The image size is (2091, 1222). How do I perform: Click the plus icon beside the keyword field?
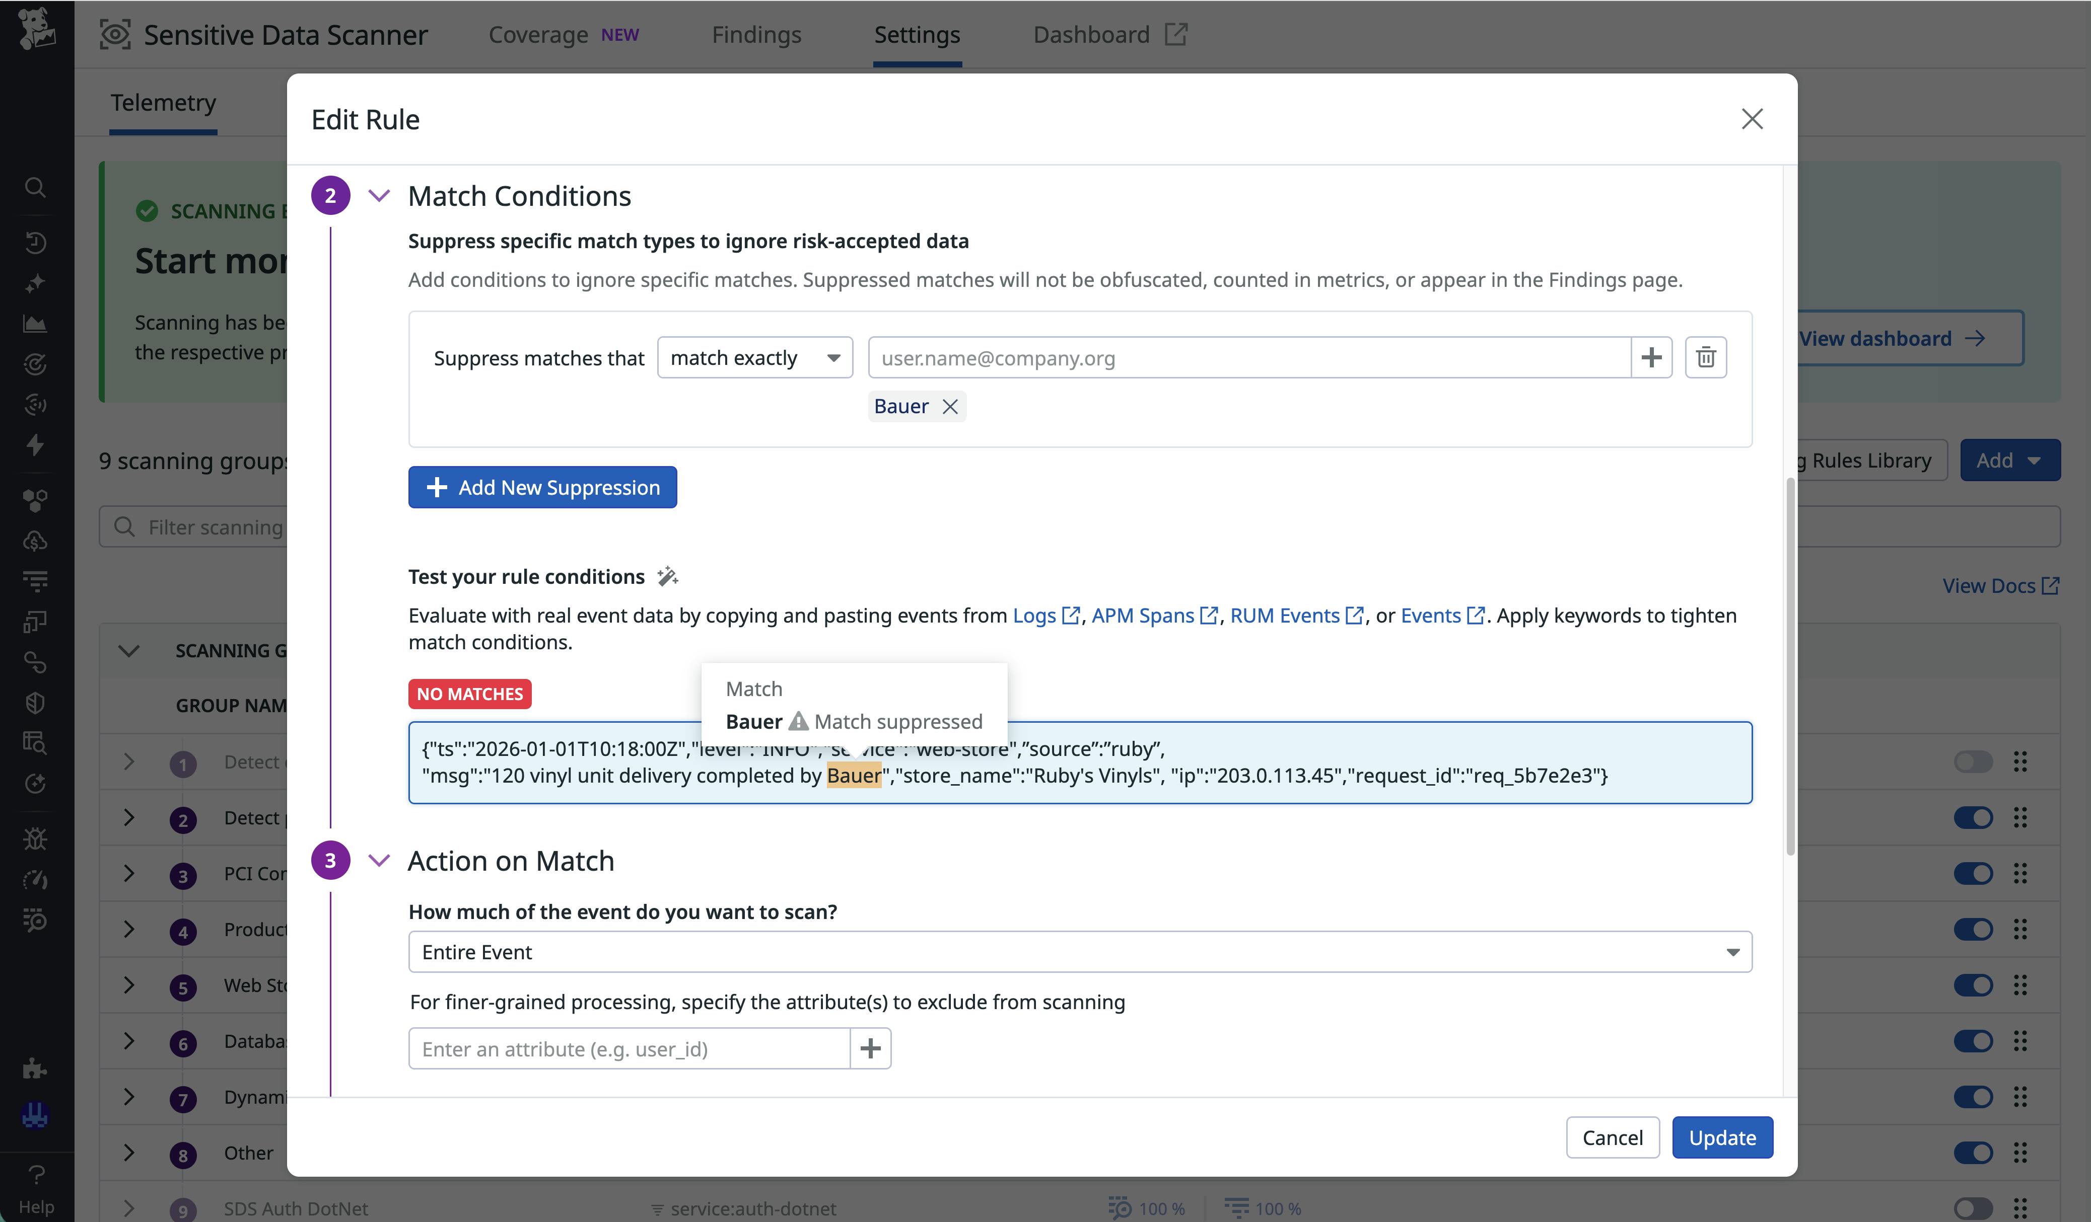pos(1651,357)
